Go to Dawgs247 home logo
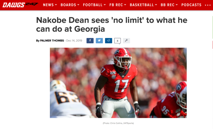The width and height of the screenshot is (213, 129). tap(20, 5)
